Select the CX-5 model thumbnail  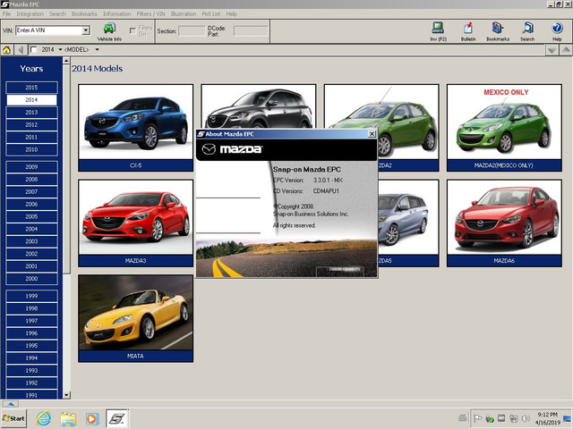[x=135, y=128]
